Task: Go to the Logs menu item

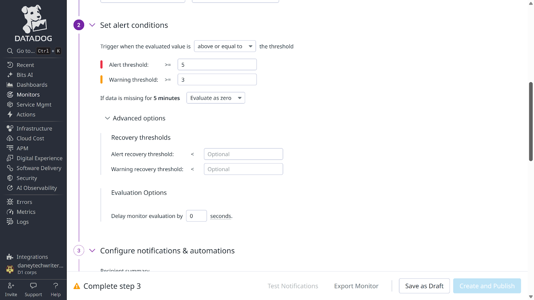Action: point(22,222)
